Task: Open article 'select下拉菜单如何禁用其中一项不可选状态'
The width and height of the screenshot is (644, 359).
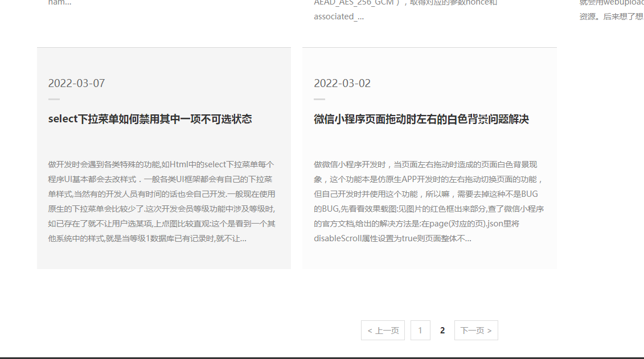Action: [x=150, y=119]
